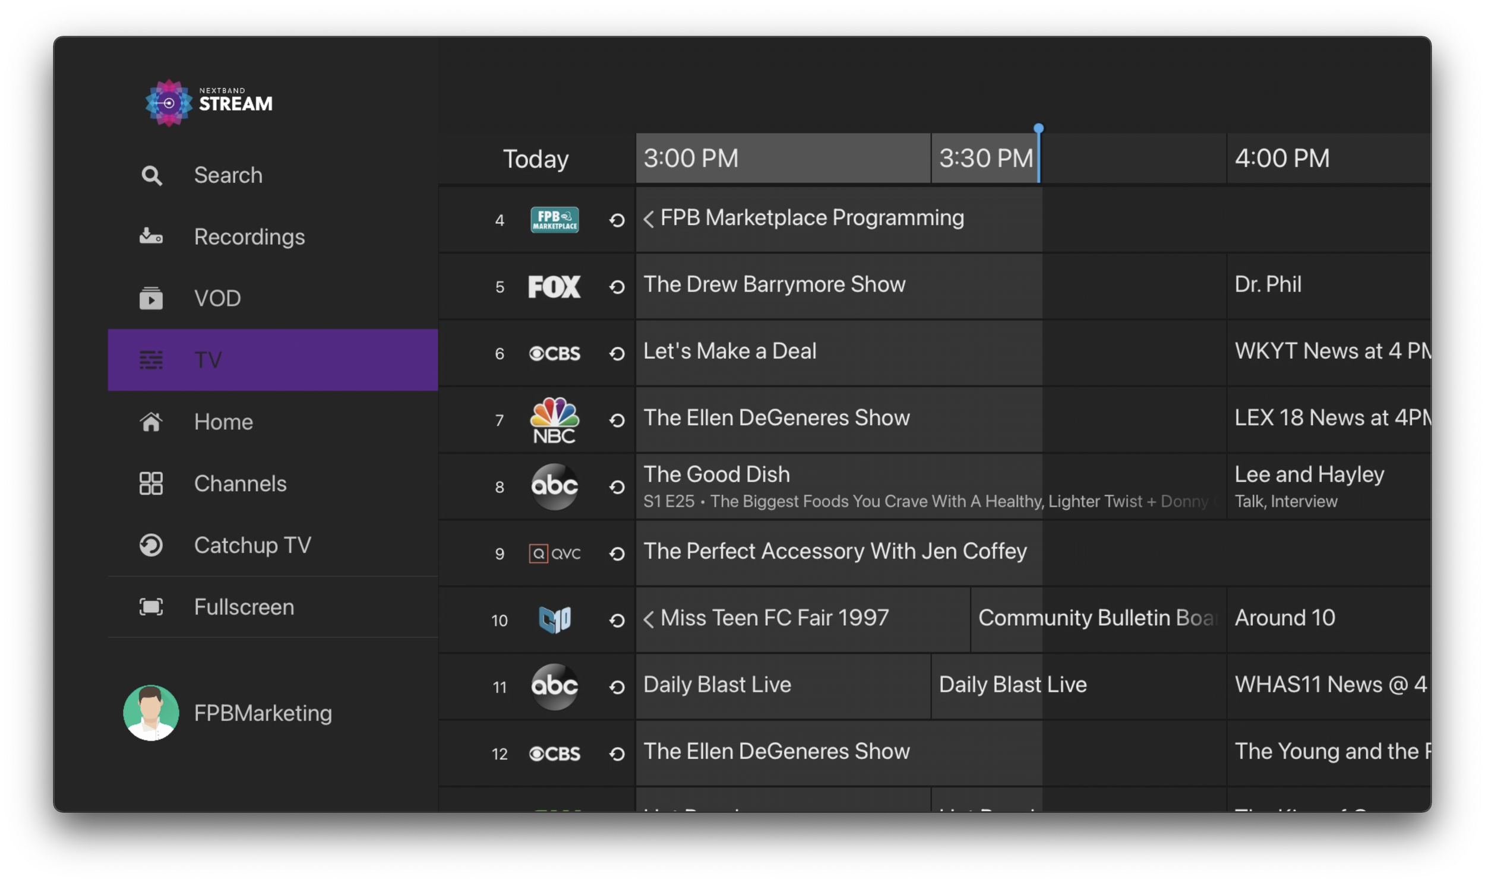Click catchup restart icon for channel 6 CBS
Image resolution: width=1485 pixels, height=883 pixels.
tap(617, 353)
